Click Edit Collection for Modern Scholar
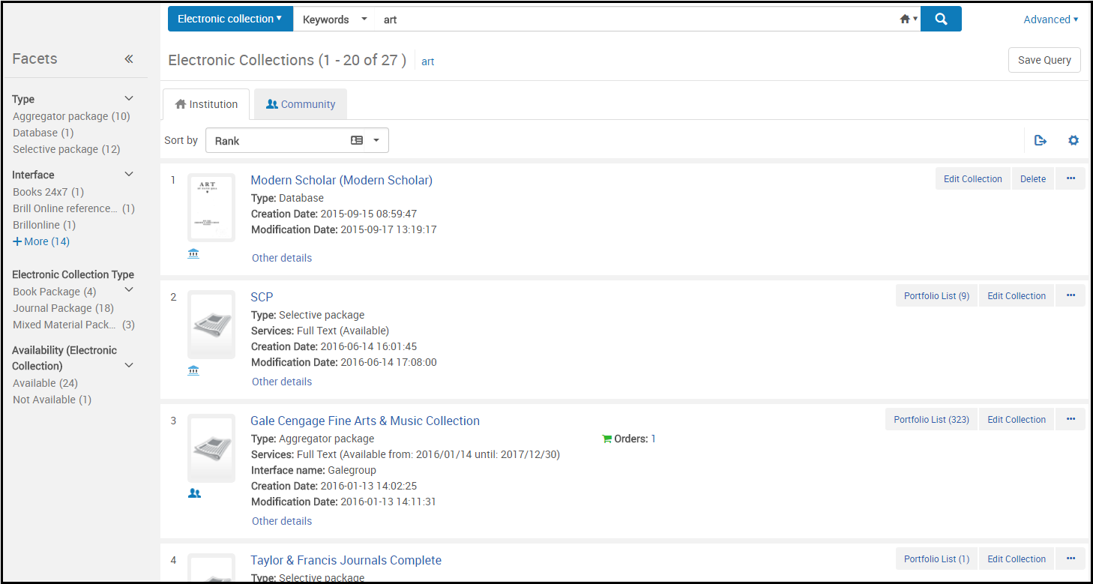1093x584 pixels. click(972, 178)
